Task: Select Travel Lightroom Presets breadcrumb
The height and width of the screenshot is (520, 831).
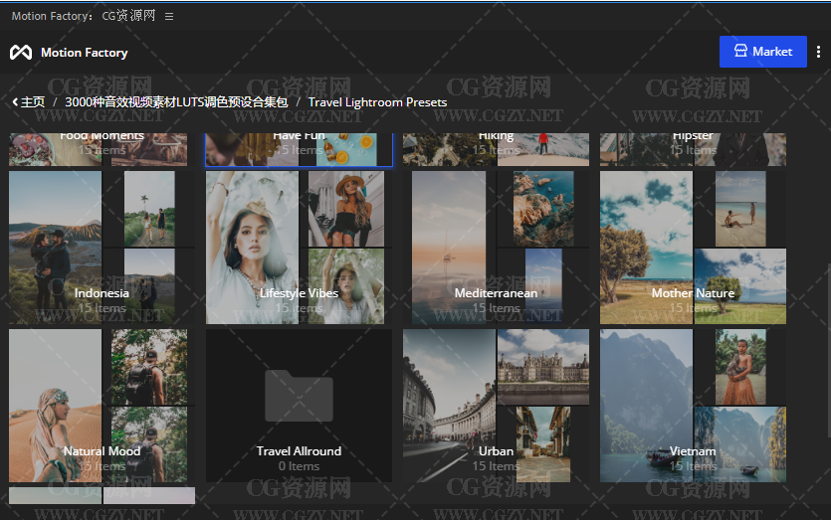Action: pyautogui.click(x=377, y=102)
